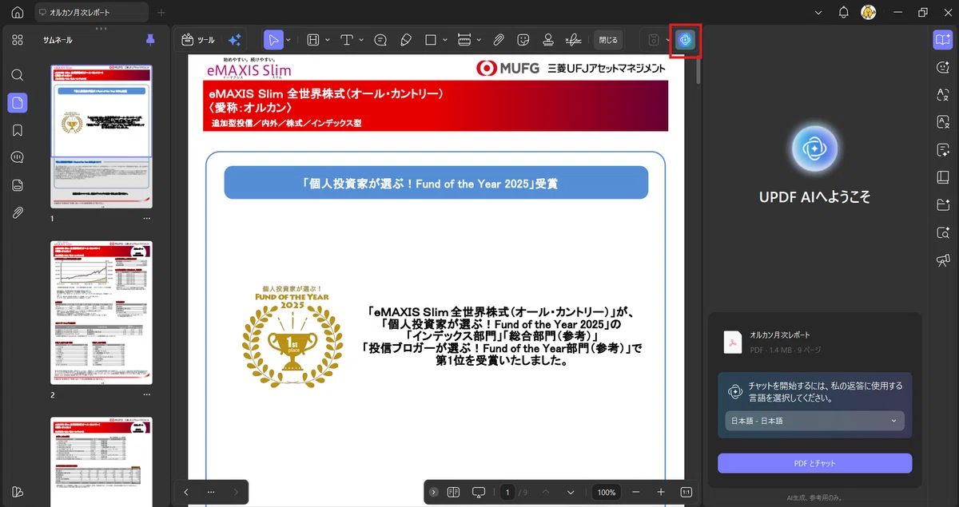The width and height of the screenshot is (959, 507).
Task: Expand the save options dropdown arrow
Action: pos(667,40)
